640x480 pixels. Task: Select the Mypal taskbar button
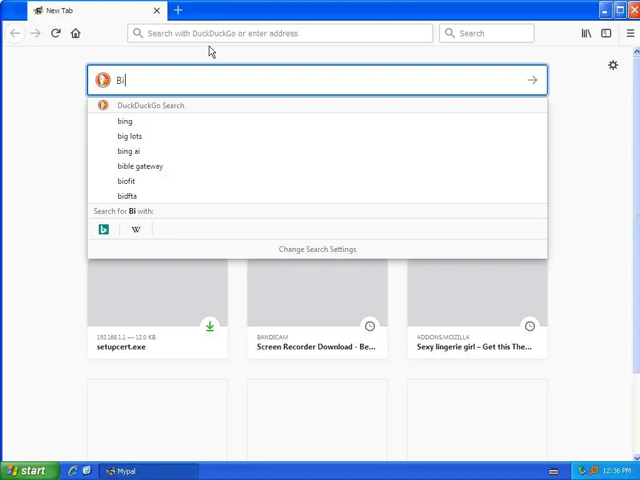(x=149, y=471)
